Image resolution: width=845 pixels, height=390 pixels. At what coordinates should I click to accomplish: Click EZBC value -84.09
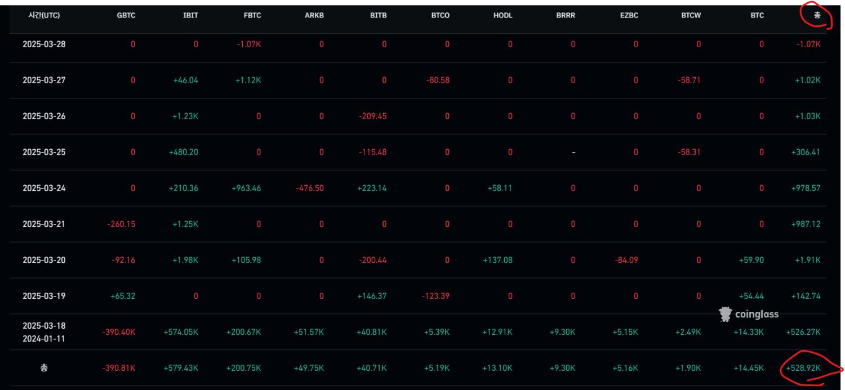(x=626, y=261)
